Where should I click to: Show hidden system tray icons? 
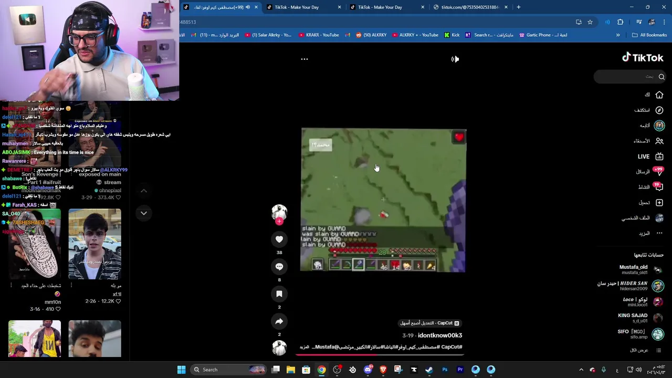[x=581, y=370]
